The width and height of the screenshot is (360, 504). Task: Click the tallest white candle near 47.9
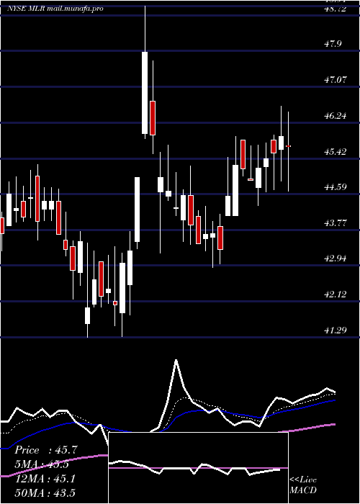point(145,93)
